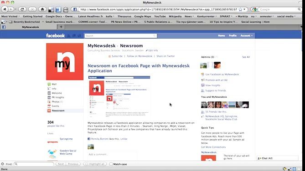Click the Facebook Search field
This screenshot has height=171, width=305.
click(120, 36)
